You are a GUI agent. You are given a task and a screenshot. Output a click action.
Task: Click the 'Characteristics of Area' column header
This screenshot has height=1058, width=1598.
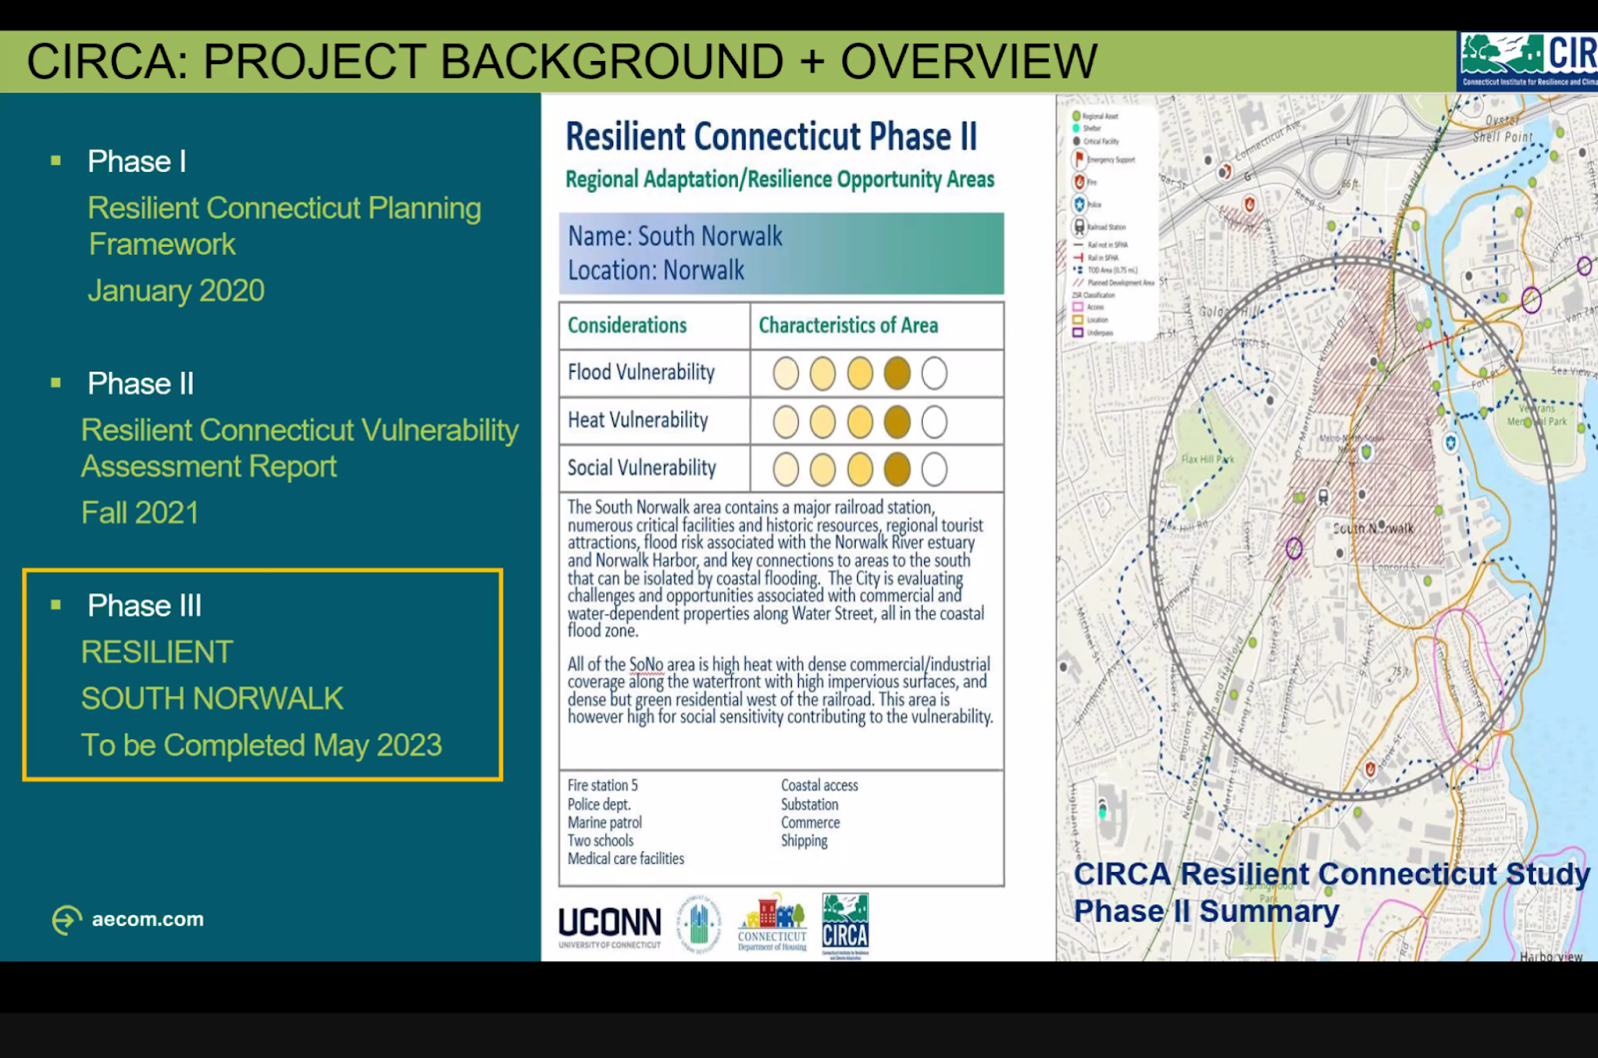pos(848,326)
